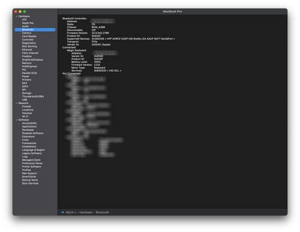Click AQUA-L in the path bar
Image resolution: width=300 pixels, height=232 pixels.
(x=71, y=212)
